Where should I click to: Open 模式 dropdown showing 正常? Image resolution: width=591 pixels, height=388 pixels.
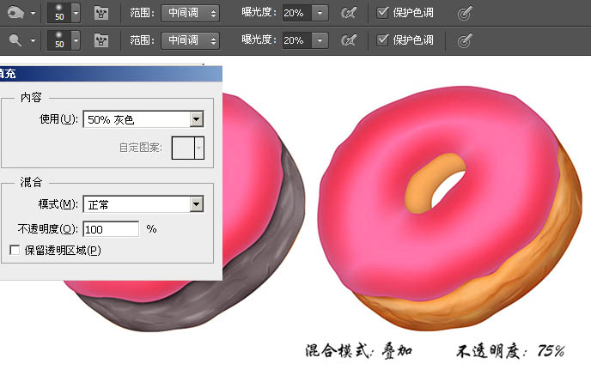[143, 204]
